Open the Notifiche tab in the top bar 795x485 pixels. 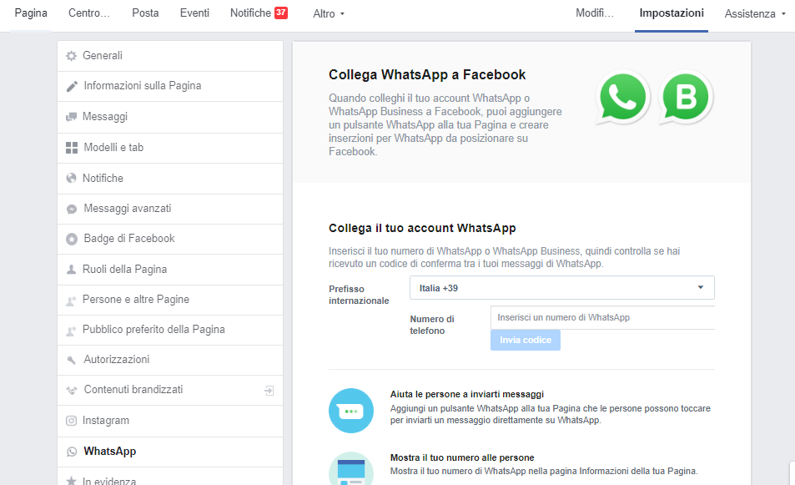coord(250,13)
